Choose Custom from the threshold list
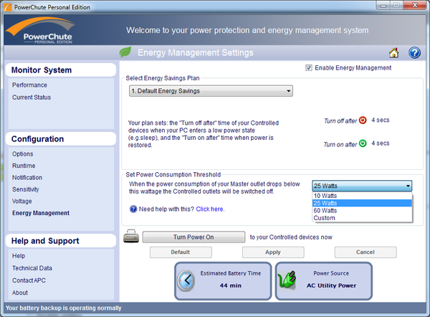 point(362,218)
